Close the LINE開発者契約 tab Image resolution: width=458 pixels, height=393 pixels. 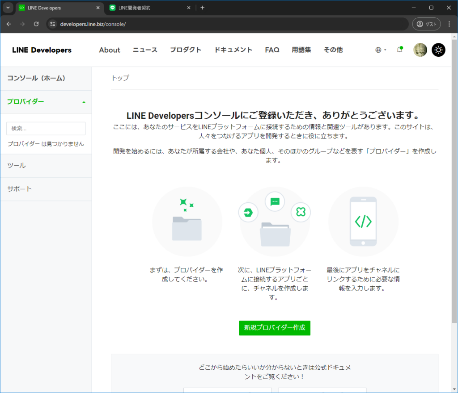pos(189,8)
